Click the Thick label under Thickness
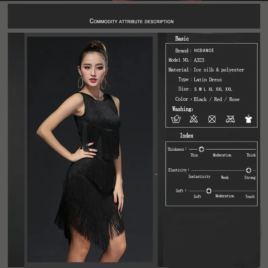 tap(251, 155)
